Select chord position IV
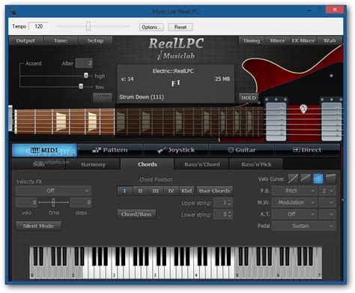Viewport: 355px width, 293px height. (171, 190)
